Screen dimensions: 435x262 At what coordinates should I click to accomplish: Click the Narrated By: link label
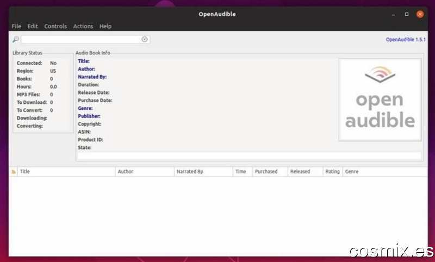coord(92,77)
